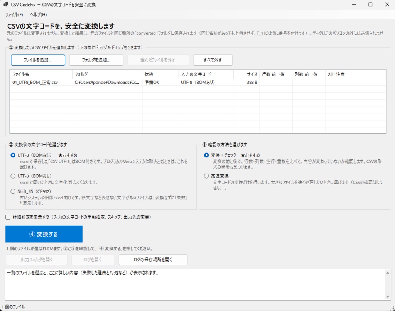Click the window resize grip icon
The width and height of the screenshot is (395, 311).
[x=392, y=308]
